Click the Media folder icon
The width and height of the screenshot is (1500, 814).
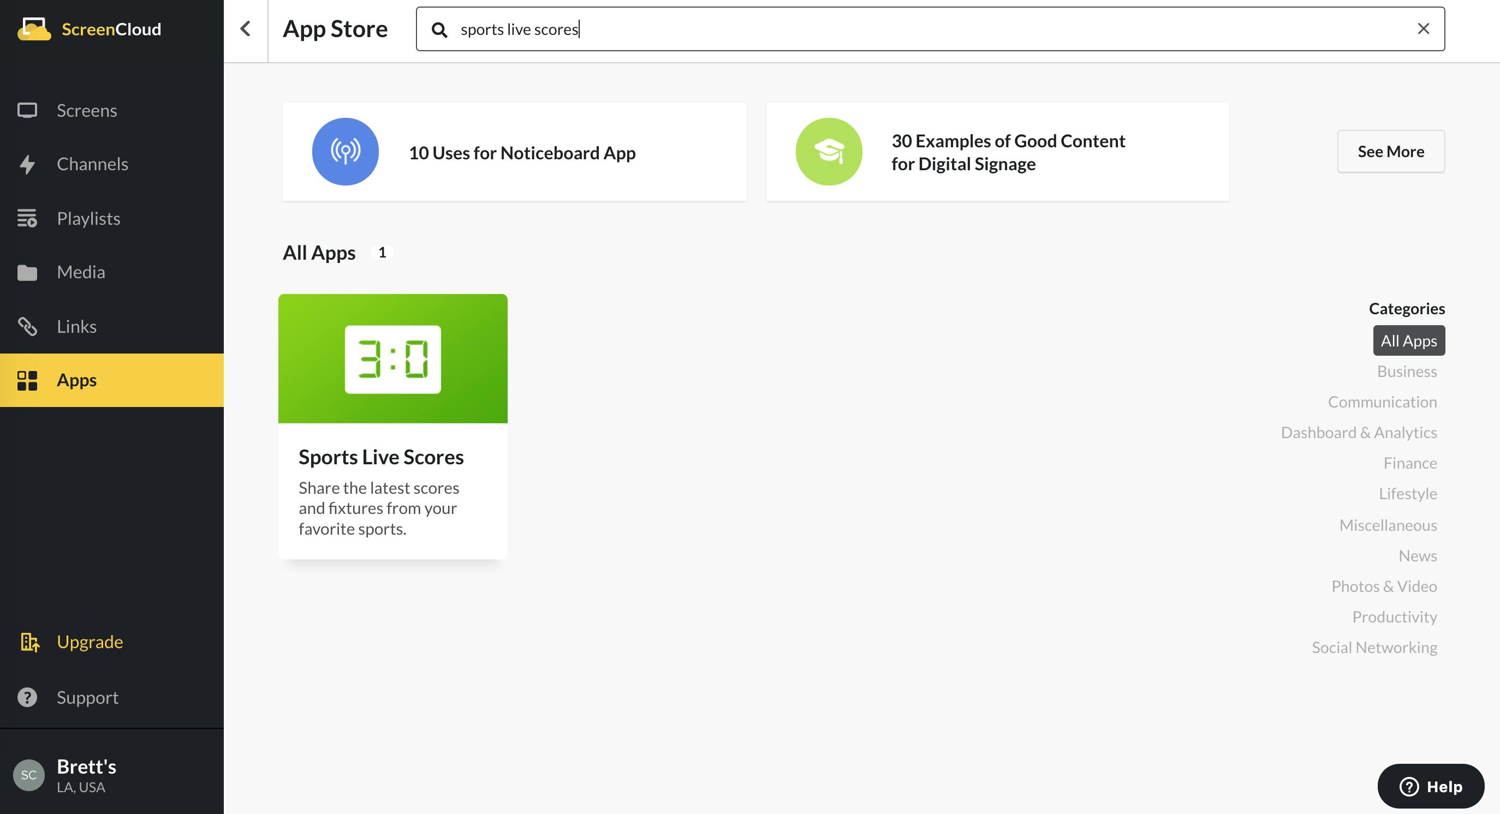(27, 272)
